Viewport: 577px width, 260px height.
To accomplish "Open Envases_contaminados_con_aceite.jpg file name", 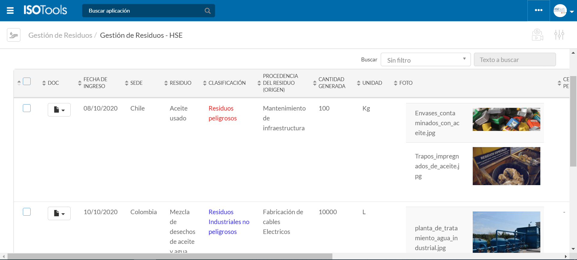I will tap(437, 123).
